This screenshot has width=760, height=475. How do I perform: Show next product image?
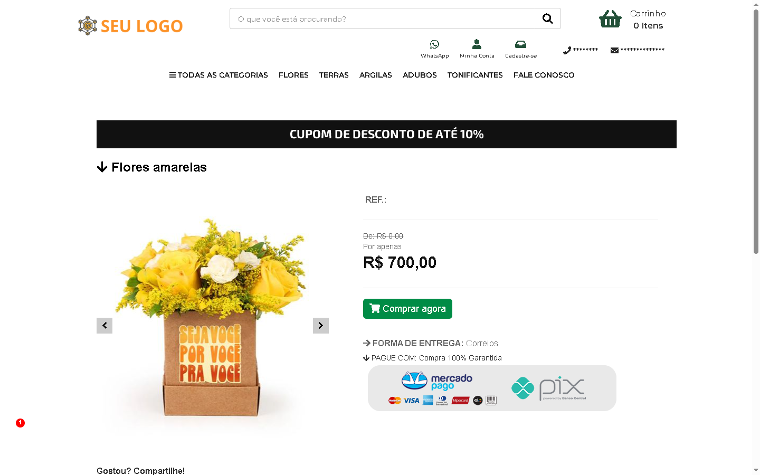[321, 326]
